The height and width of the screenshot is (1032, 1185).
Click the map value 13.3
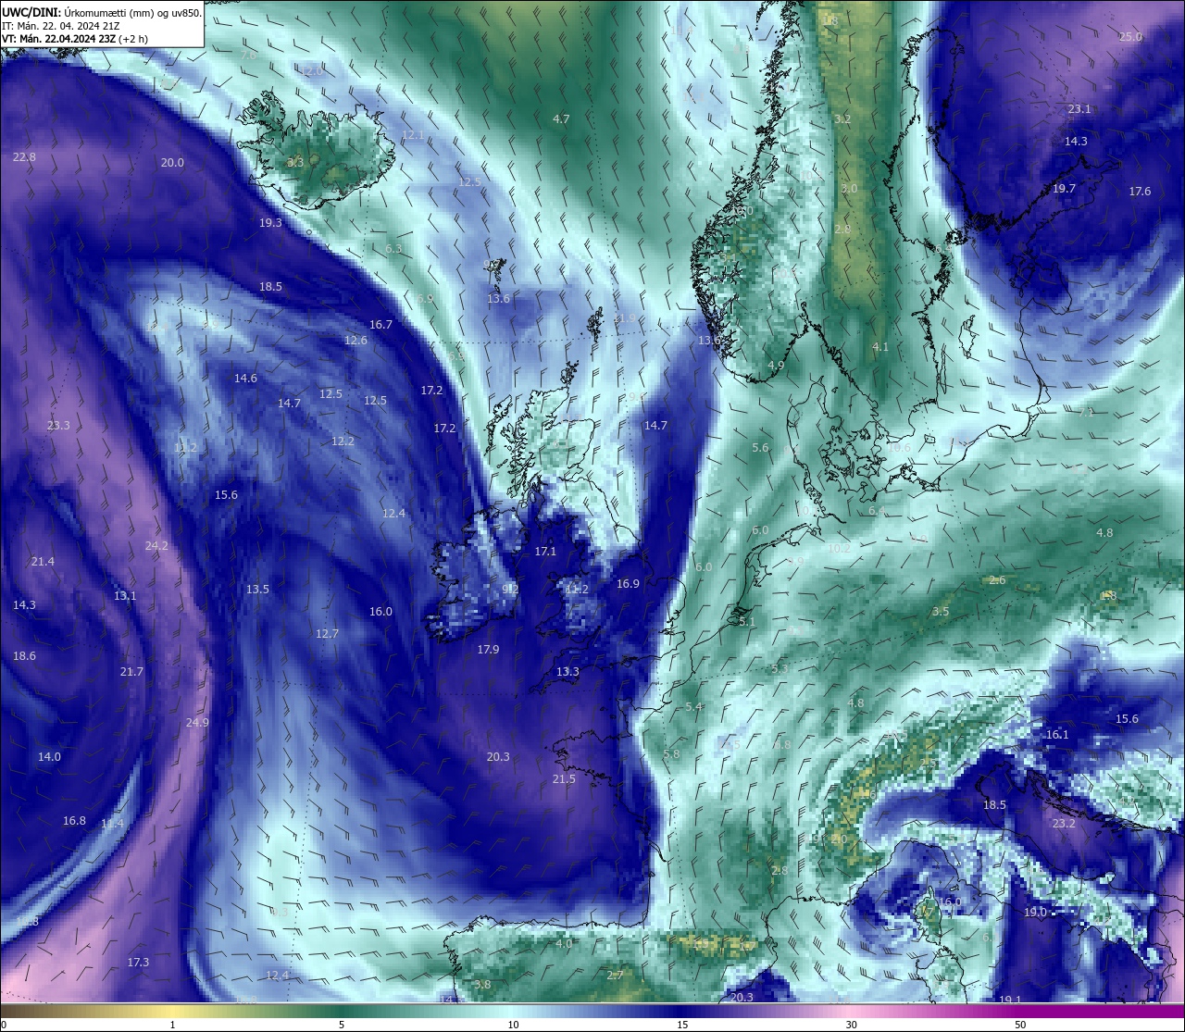[x=568, y=672]
